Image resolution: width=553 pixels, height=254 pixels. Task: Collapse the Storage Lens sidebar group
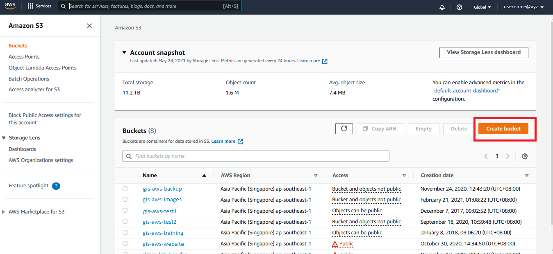pos(5,138)
